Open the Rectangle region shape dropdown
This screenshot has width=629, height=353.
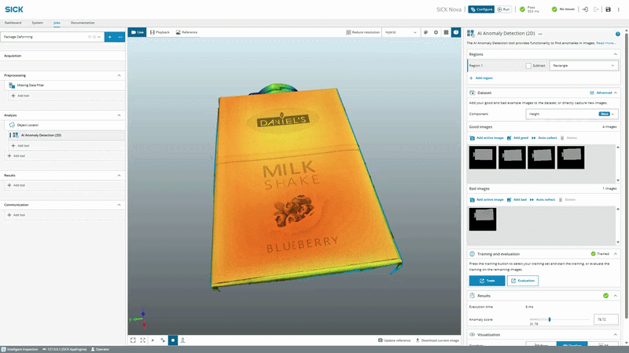(583, 66)
